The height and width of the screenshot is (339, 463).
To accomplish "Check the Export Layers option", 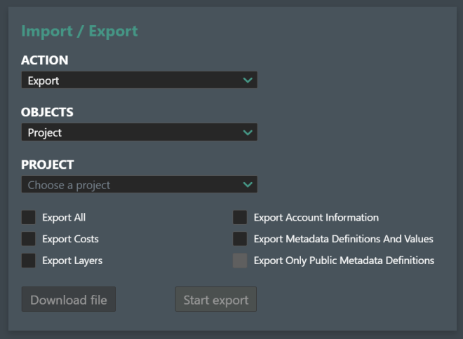I will [x=28, y=261].
